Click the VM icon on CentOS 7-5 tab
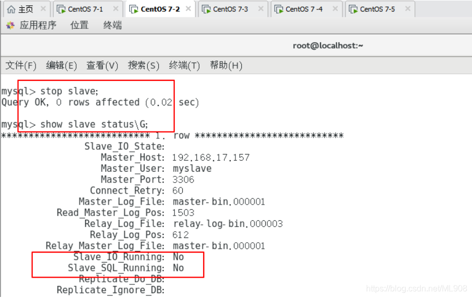Screen dimensions: 472x298 tap(353, 9)
